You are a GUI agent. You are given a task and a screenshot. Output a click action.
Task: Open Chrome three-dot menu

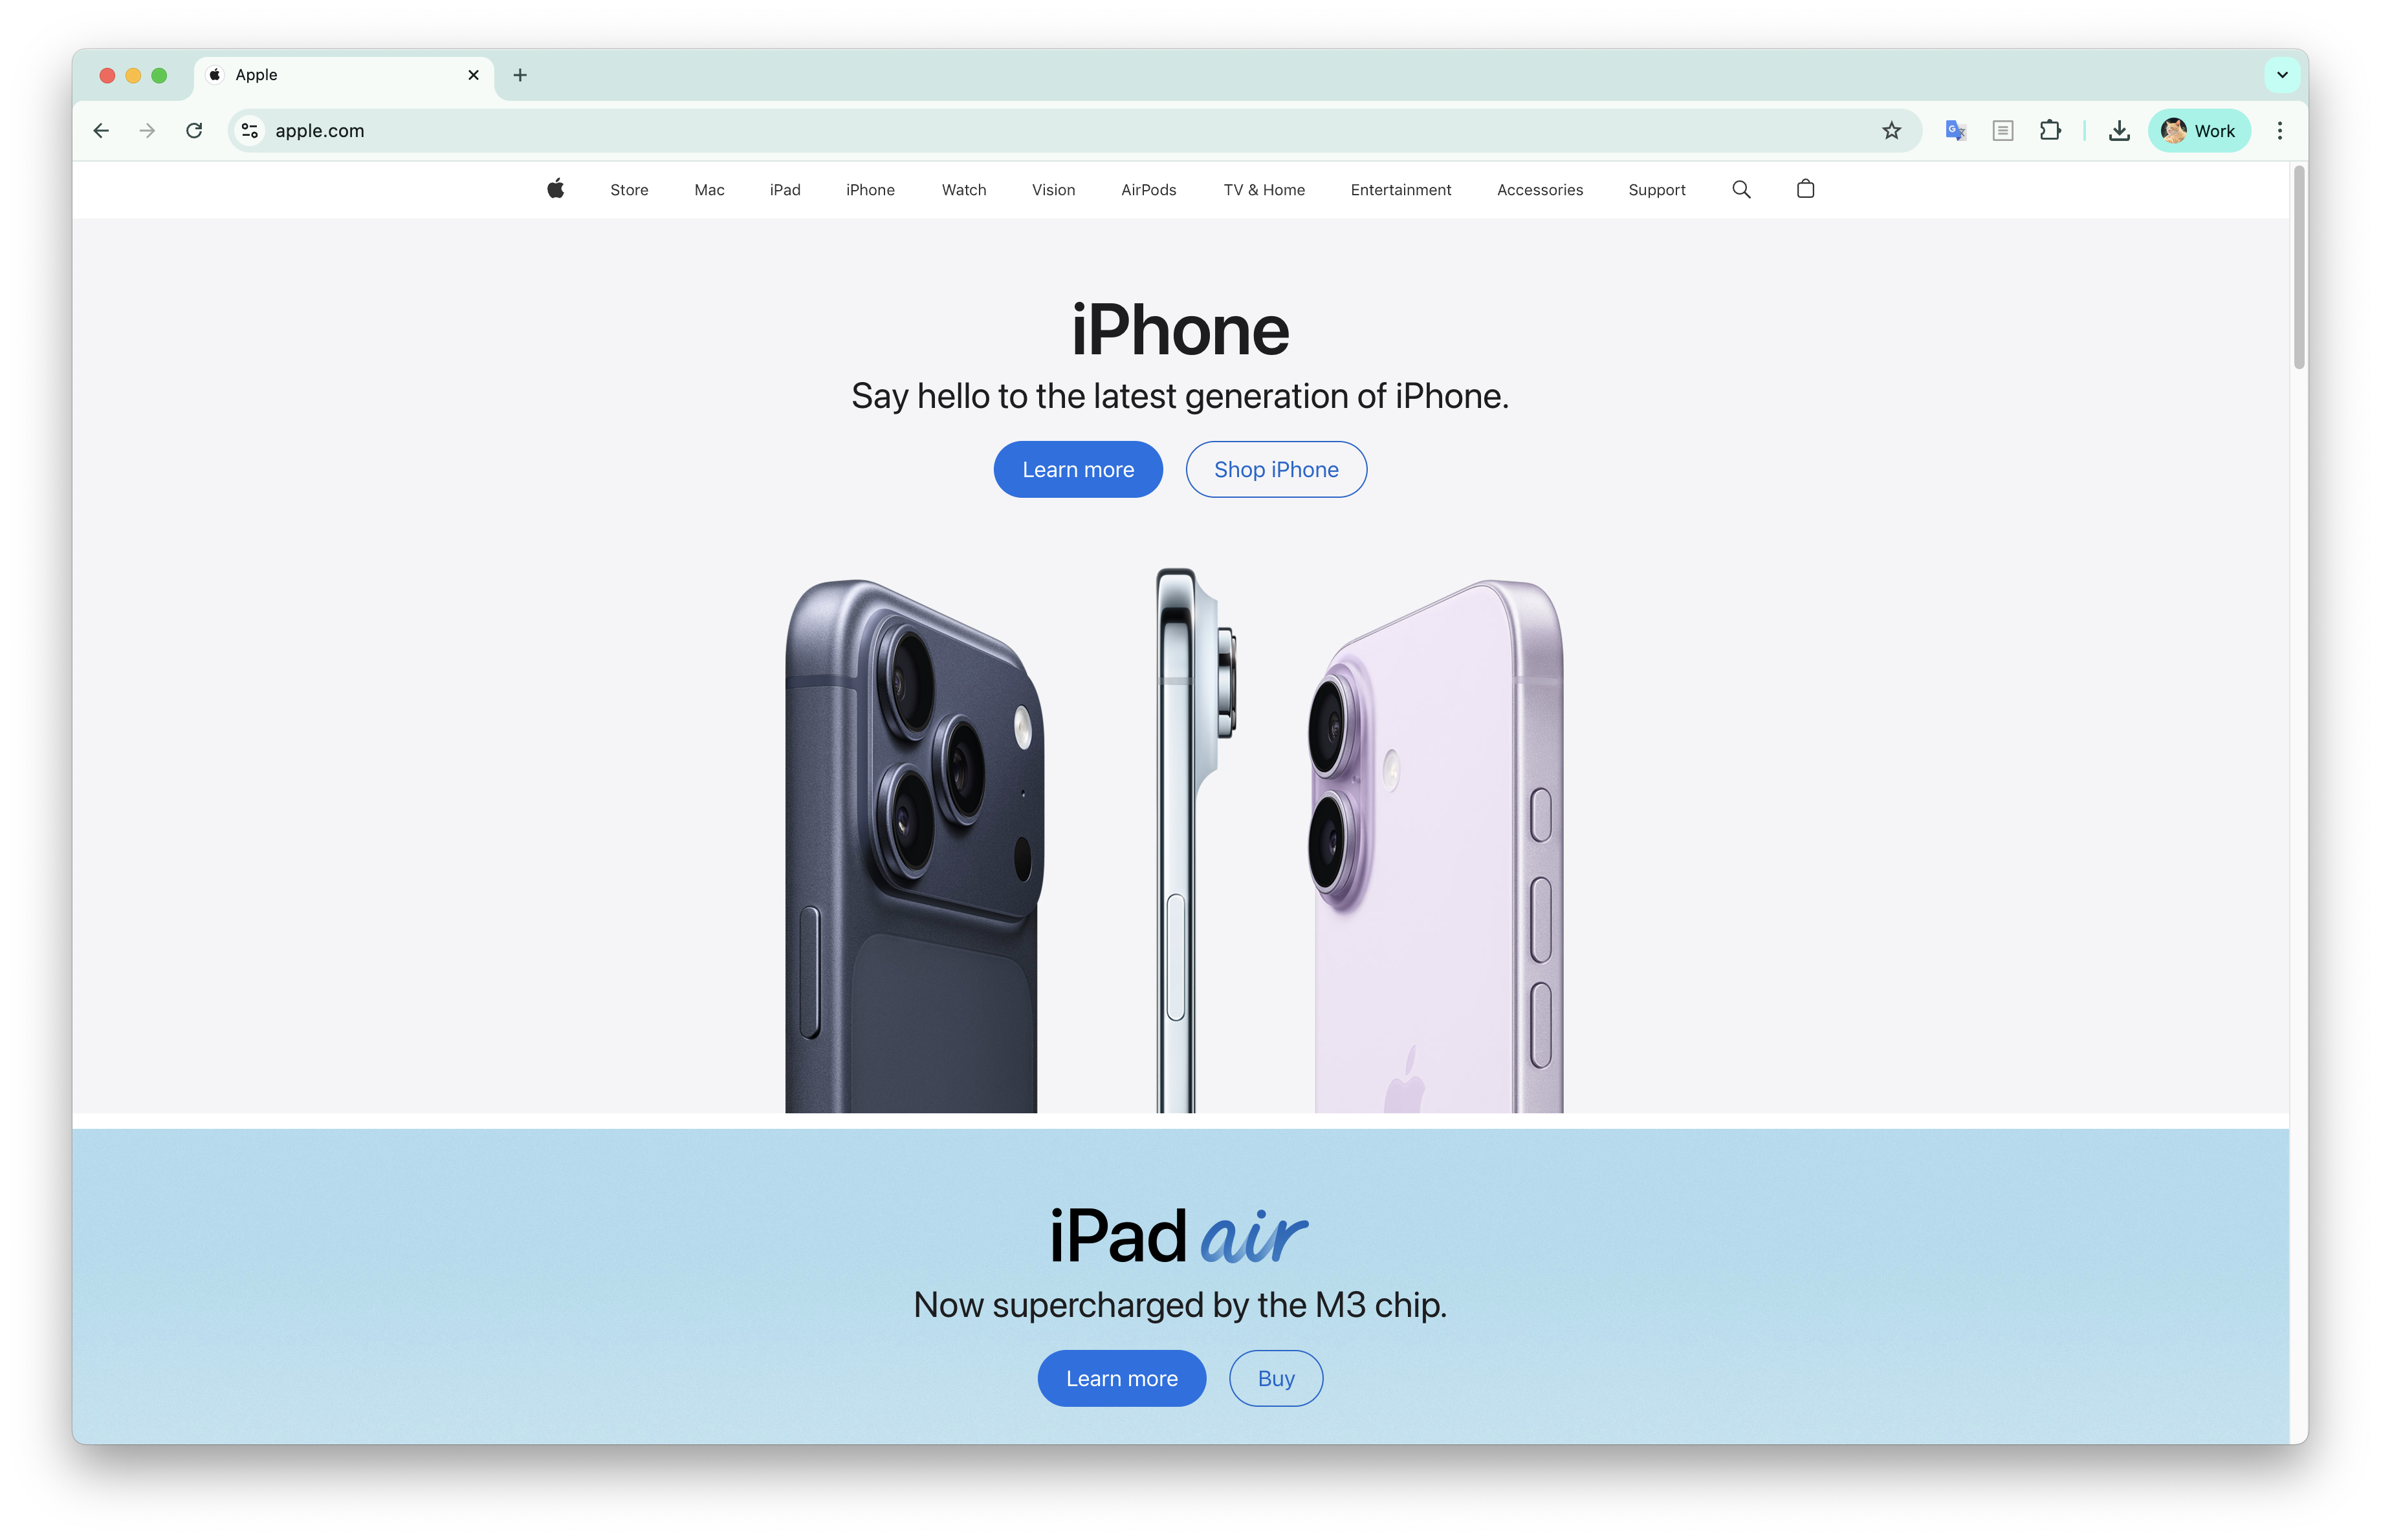pos(2280,131)
